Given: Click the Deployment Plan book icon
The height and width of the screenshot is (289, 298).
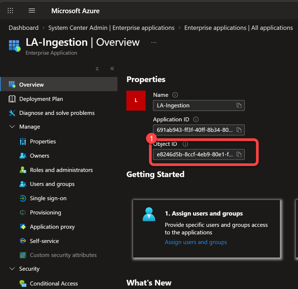Looking at the screenshot, I should click(x=12, y=99).
